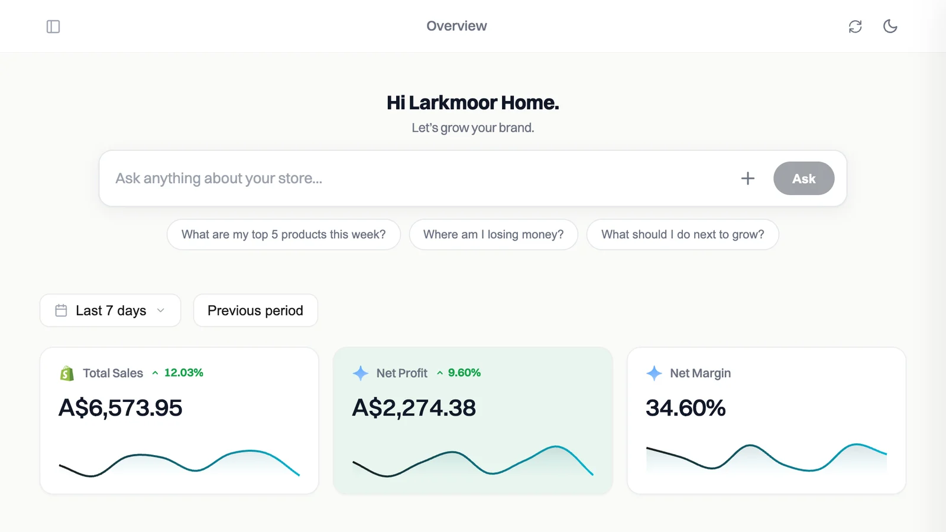Click the 'Hi Larkmoor Home.' heading
Image resolution: width=946 pixels, height=532 pixels.
pyautogui.click(x=473, y=103)
